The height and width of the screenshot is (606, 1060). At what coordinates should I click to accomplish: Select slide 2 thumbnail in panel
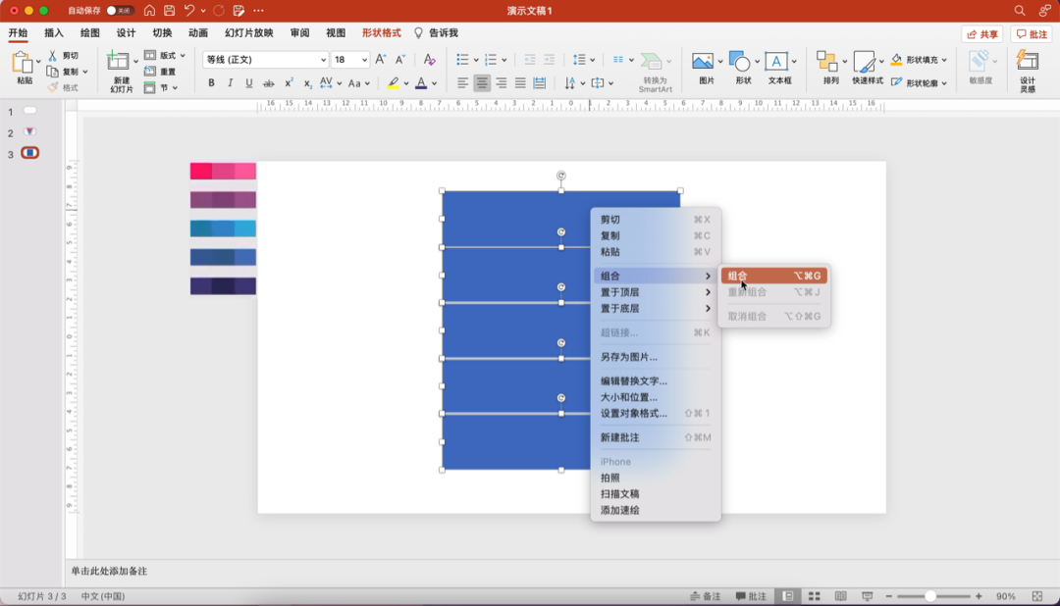[x=30, y=132]
